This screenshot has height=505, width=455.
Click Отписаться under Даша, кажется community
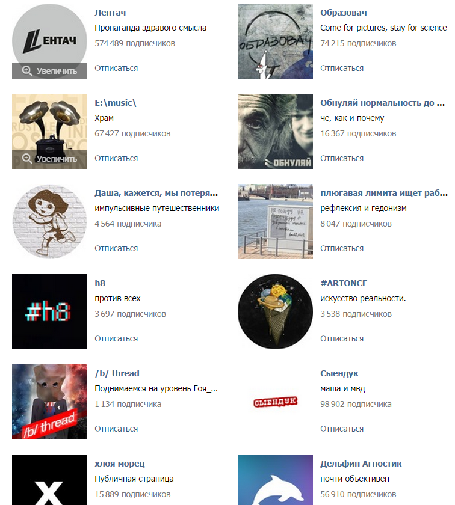point(116,248)
